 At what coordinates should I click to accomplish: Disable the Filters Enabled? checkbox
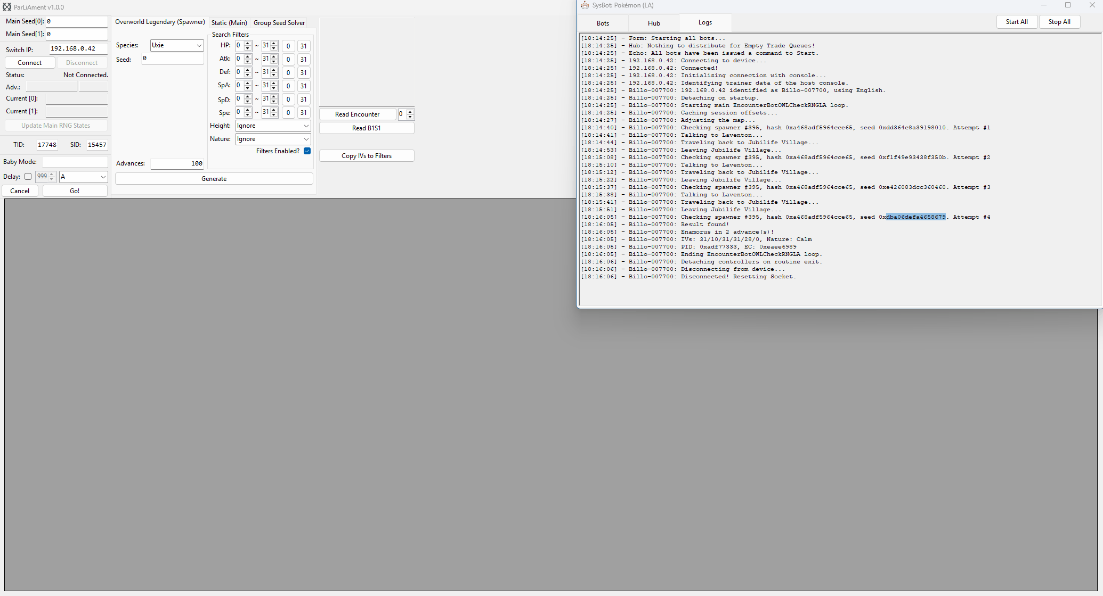[x=307, y=151]
